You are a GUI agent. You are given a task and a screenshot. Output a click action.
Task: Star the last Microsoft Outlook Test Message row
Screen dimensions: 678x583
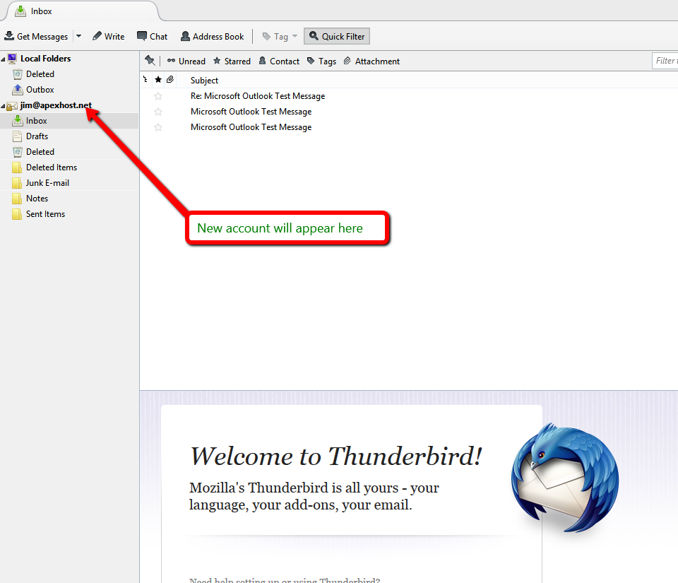pyautogui.click(x=158, y=127)
